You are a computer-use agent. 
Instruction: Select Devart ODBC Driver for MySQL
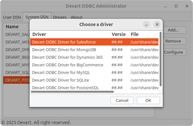click(94, 73)
